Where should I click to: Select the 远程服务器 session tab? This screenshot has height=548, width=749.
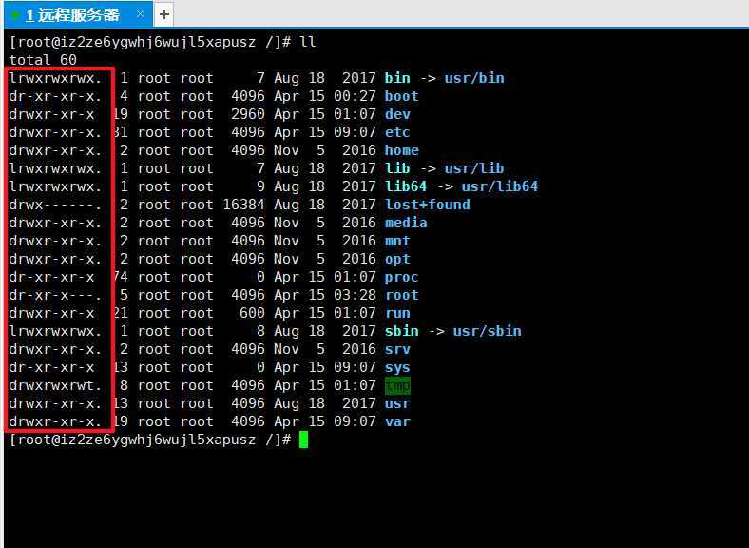(x=78, y=14)
